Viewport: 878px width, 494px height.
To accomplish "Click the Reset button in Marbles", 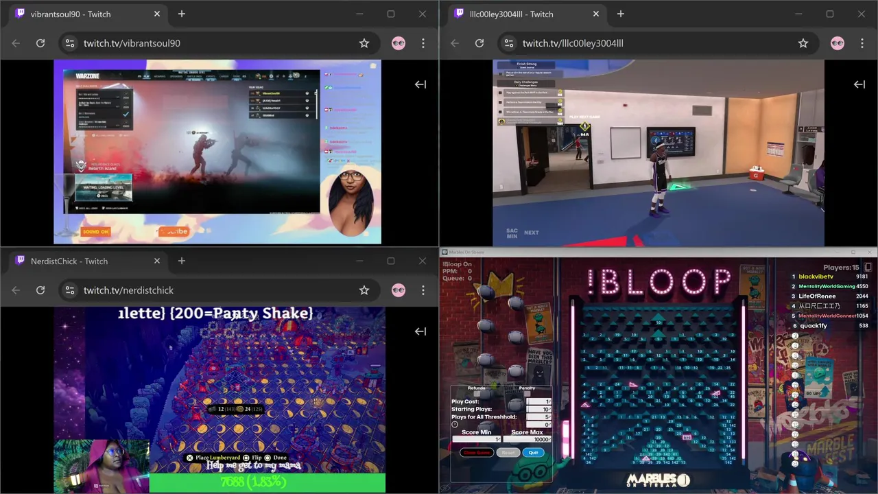I will (x=508, y=452).
